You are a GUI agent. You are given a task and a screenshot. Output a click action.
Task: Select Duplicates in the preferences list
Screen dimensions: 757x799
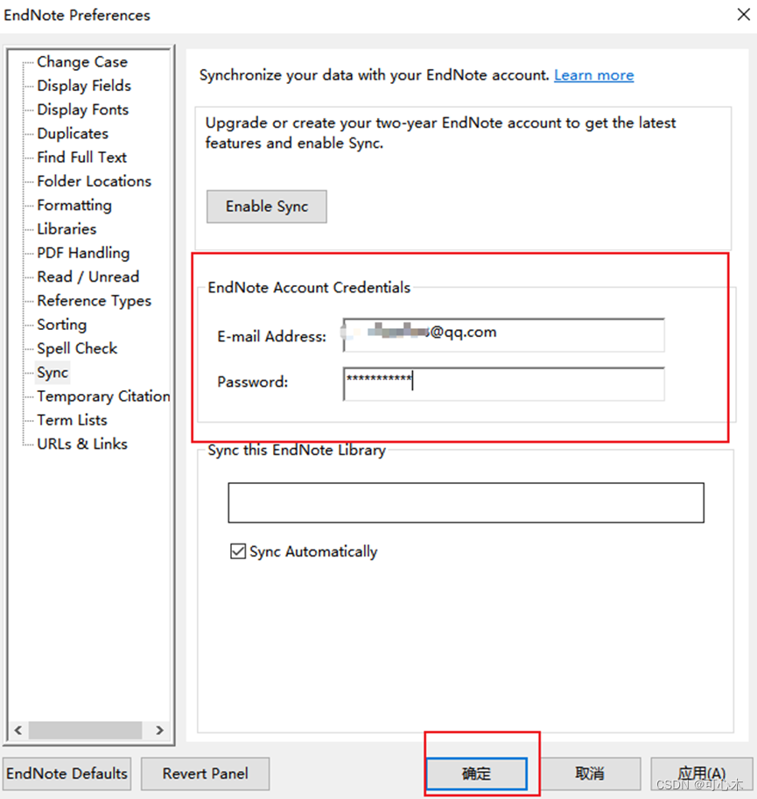(x=73, y=134)
